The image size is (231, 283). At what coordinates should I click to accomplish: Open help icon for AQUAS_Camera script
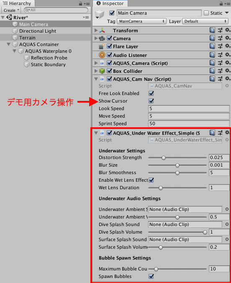click(212, 63)
